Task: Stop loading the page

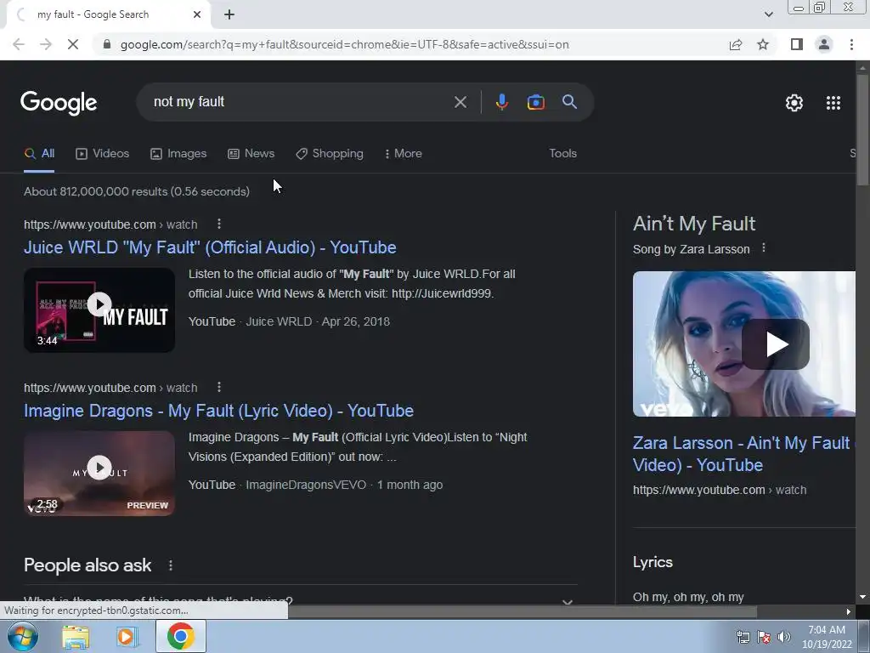Action: click(73, 44)
